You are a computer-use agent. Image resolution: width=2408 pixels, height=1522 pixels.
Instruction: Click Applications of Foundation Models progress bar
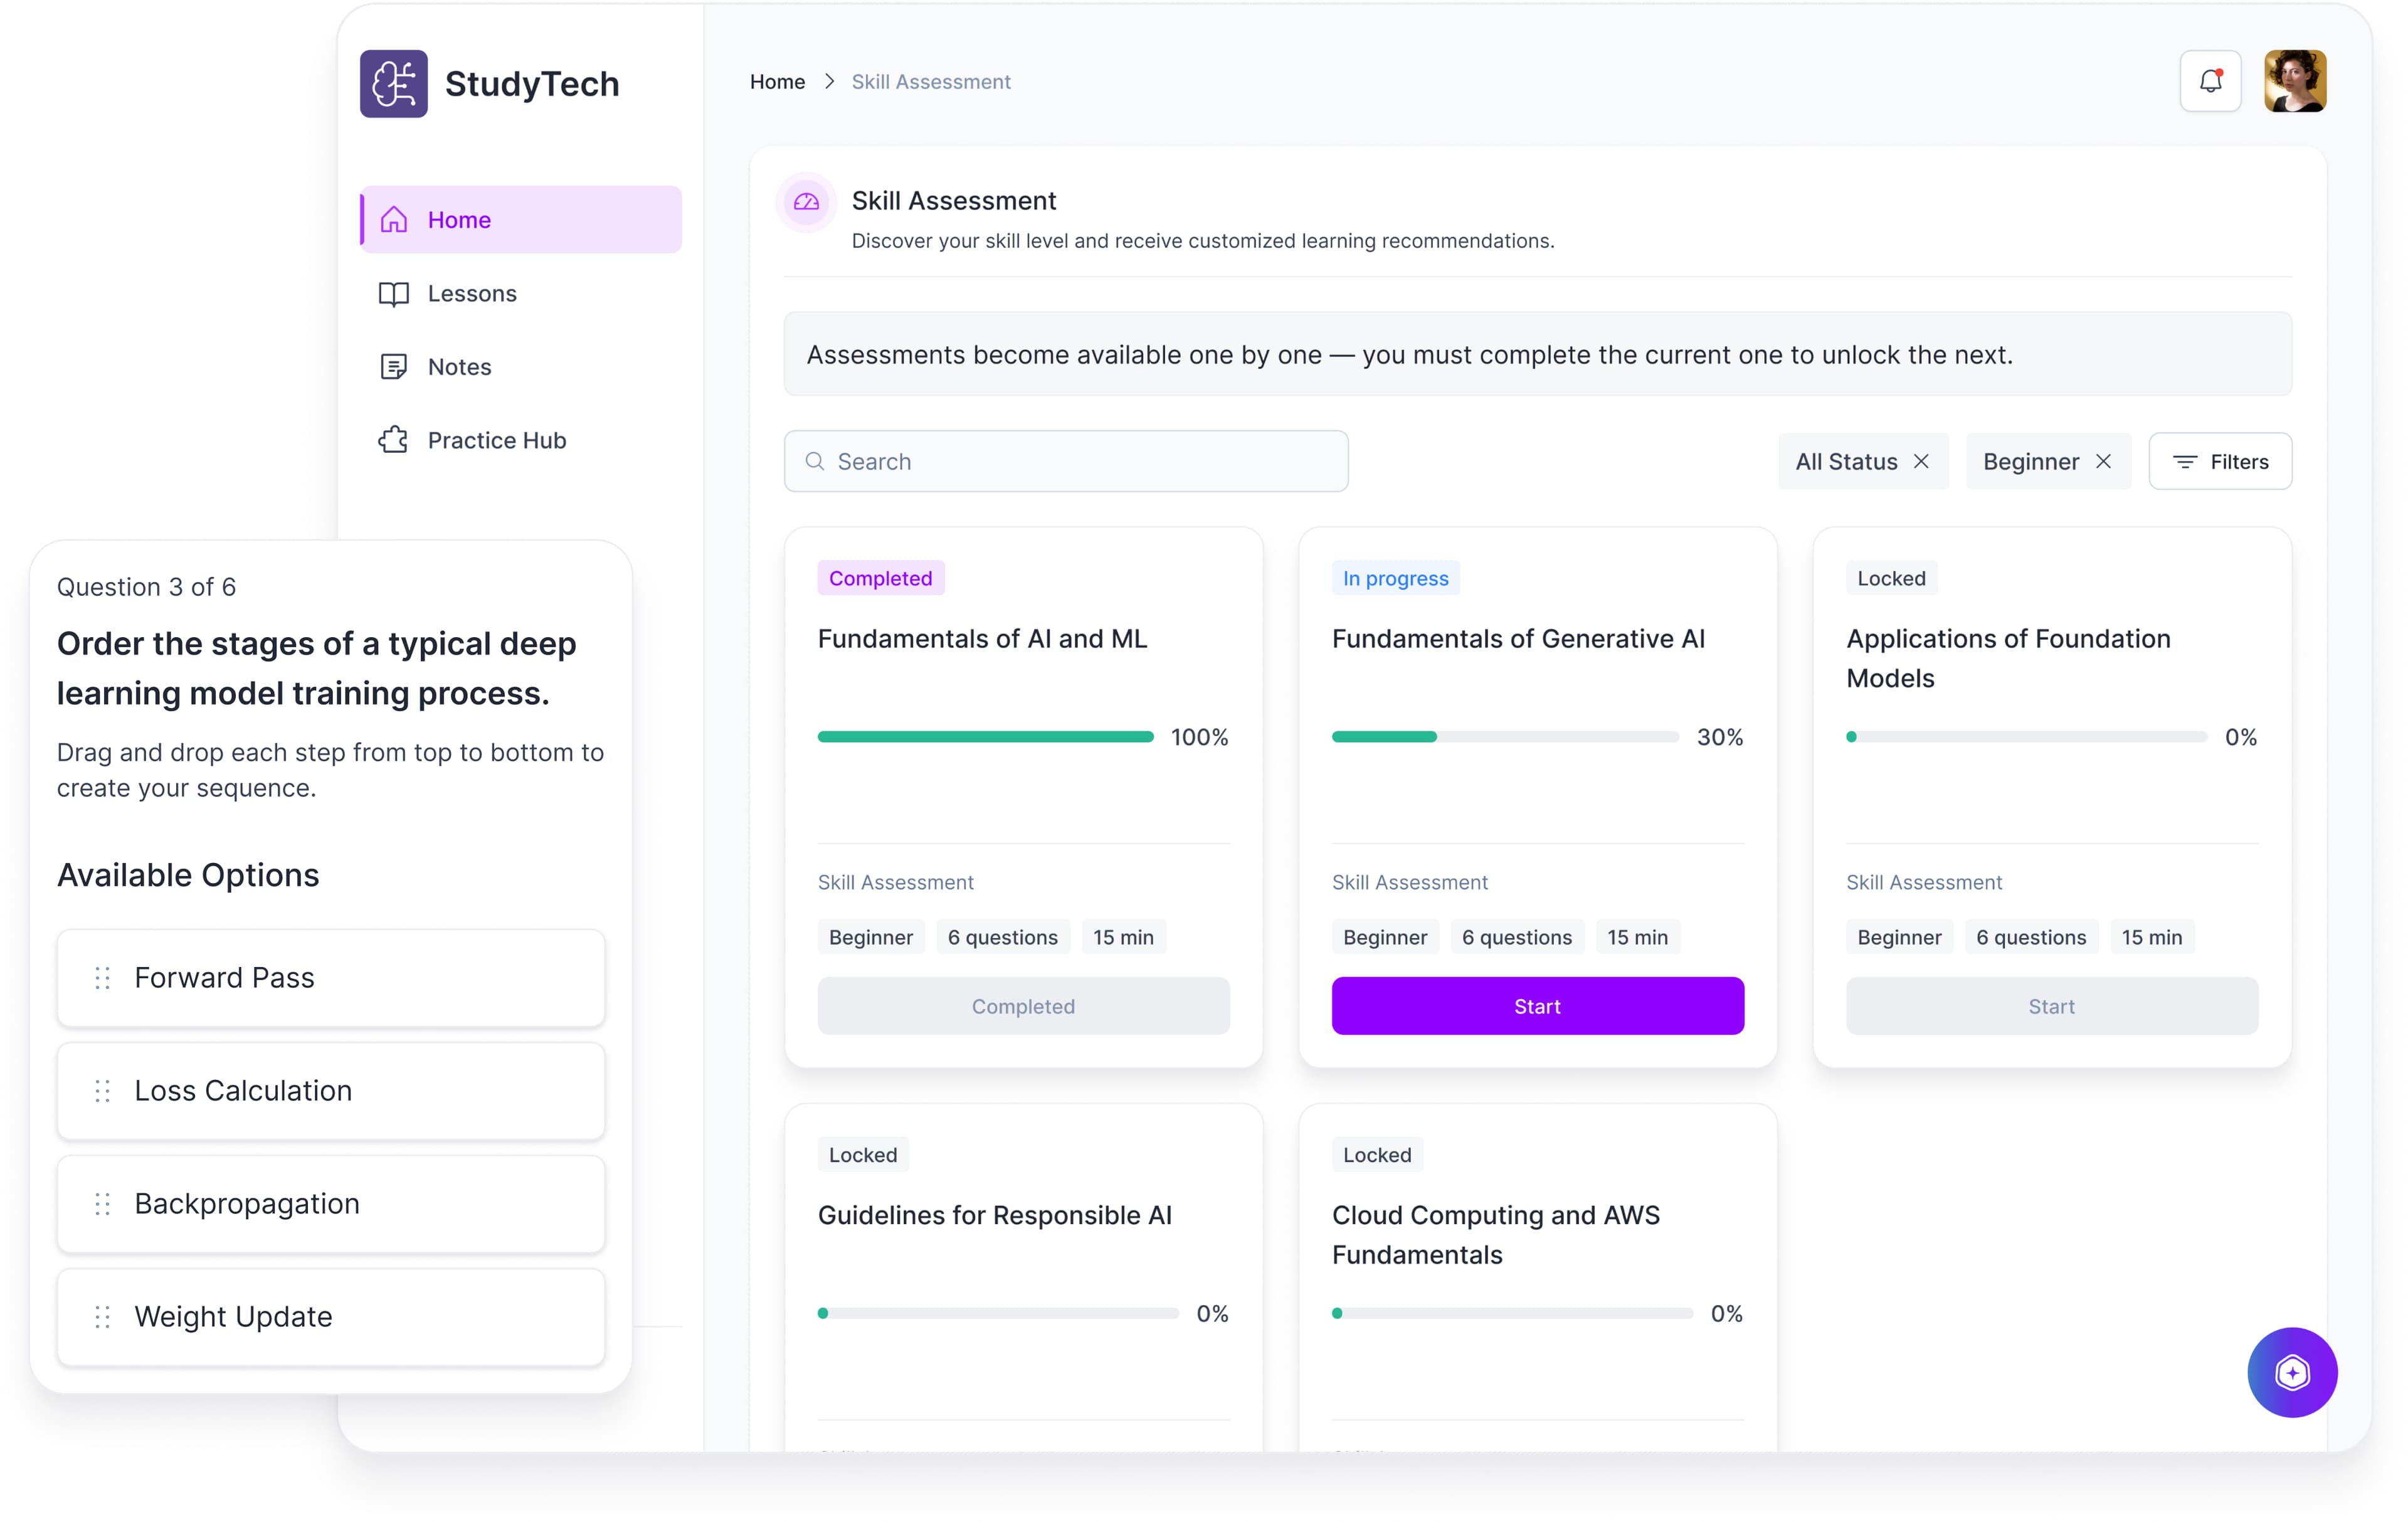pyautogui.click(x=2026, y=737)
